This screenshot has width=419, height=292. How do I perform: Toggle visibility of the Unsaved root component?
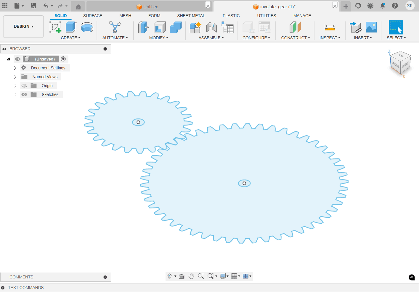coord(18,59)
